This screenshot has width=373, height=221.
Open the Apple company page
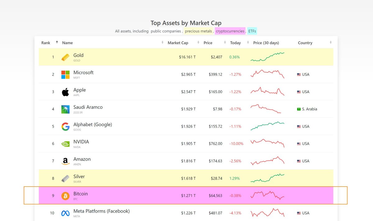[x=80, y=90]
